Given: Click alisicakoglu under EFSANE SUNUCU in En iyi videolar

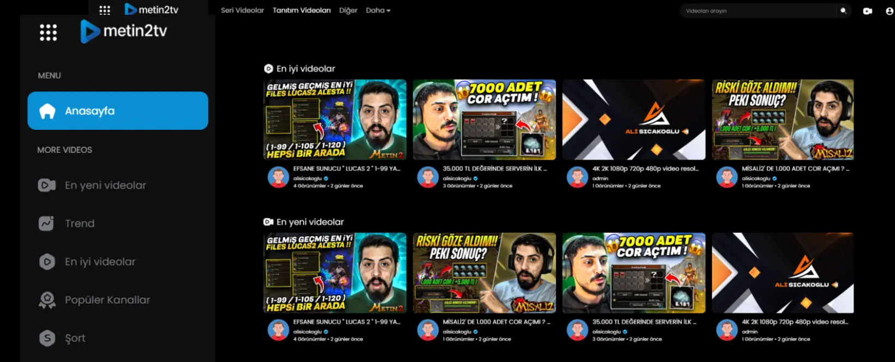Looking at the screenshot, I should [x=308, y=179].
